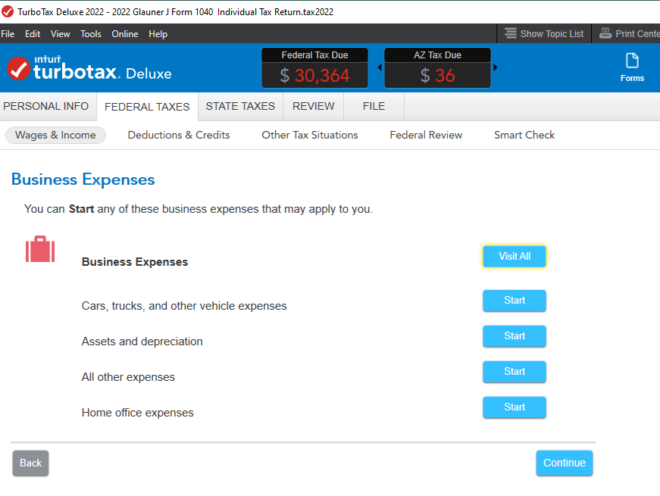Click the TurboTax title bar app icon

click(x=8, y=12)
